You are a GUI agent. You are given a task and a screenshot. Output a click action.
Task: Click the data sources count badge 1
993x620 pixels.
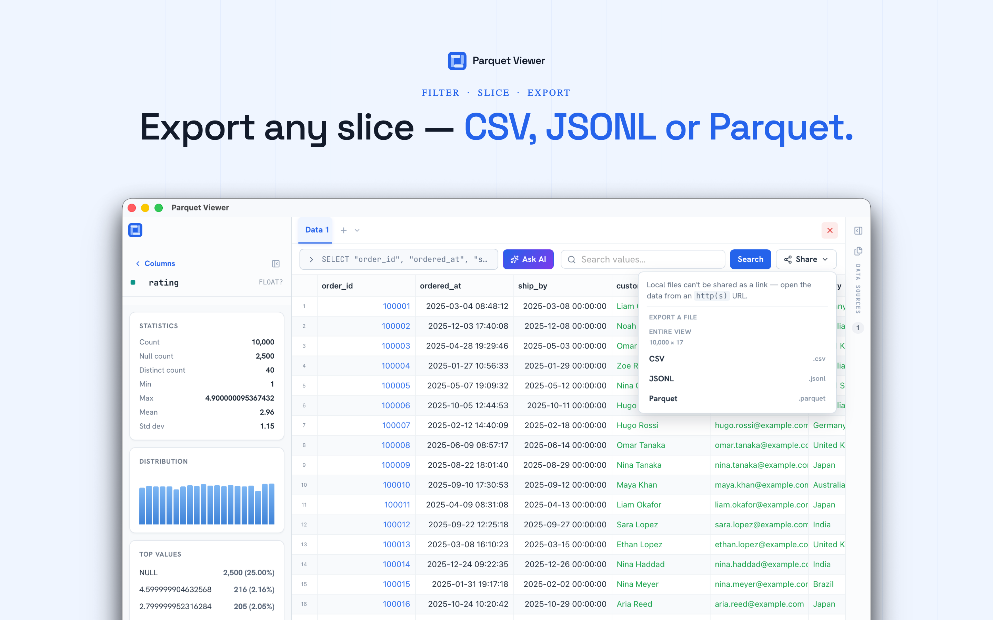tap(857, 328)
